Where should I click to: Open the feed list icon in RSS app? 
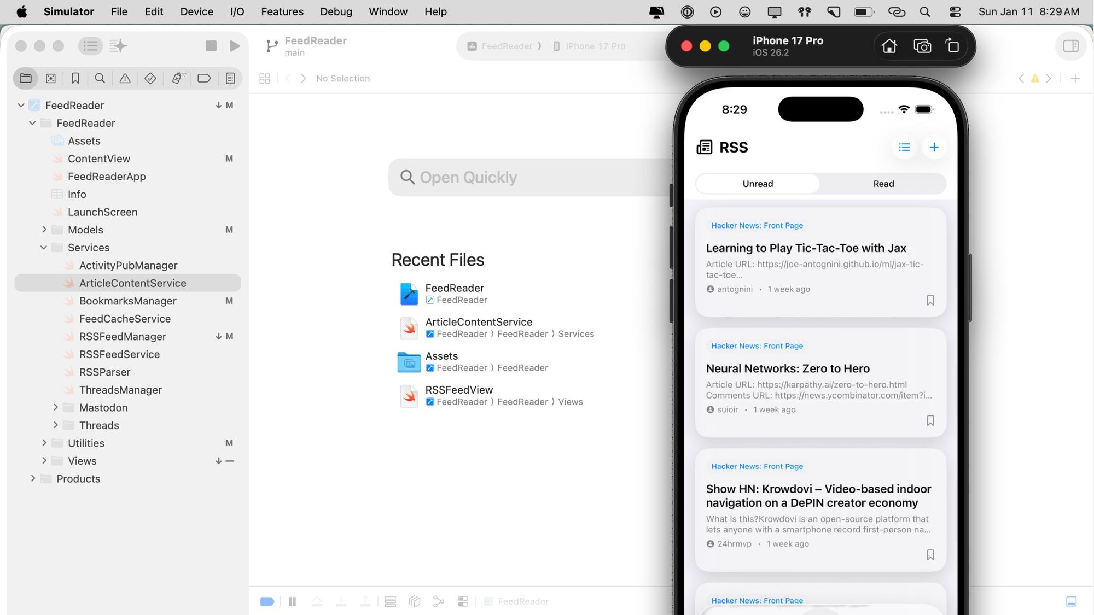pos(904,147)
